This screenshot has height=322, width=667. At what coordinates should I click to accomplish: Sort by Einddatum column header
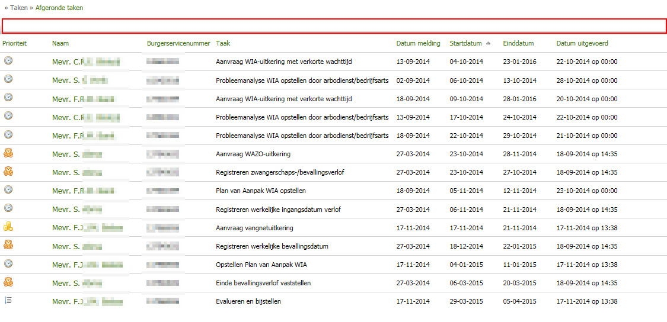coord(518,43)
